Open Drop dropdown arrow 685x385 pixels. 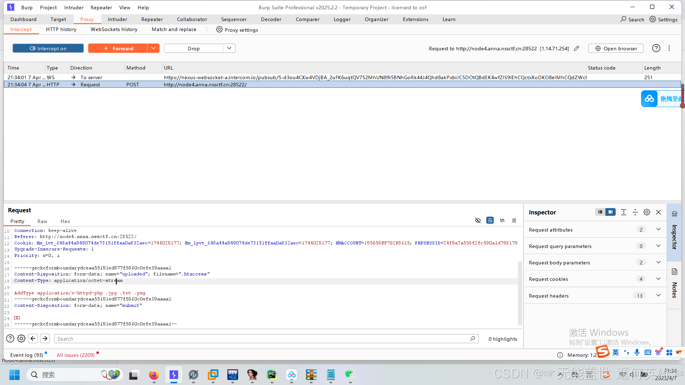tap(230, 48)
